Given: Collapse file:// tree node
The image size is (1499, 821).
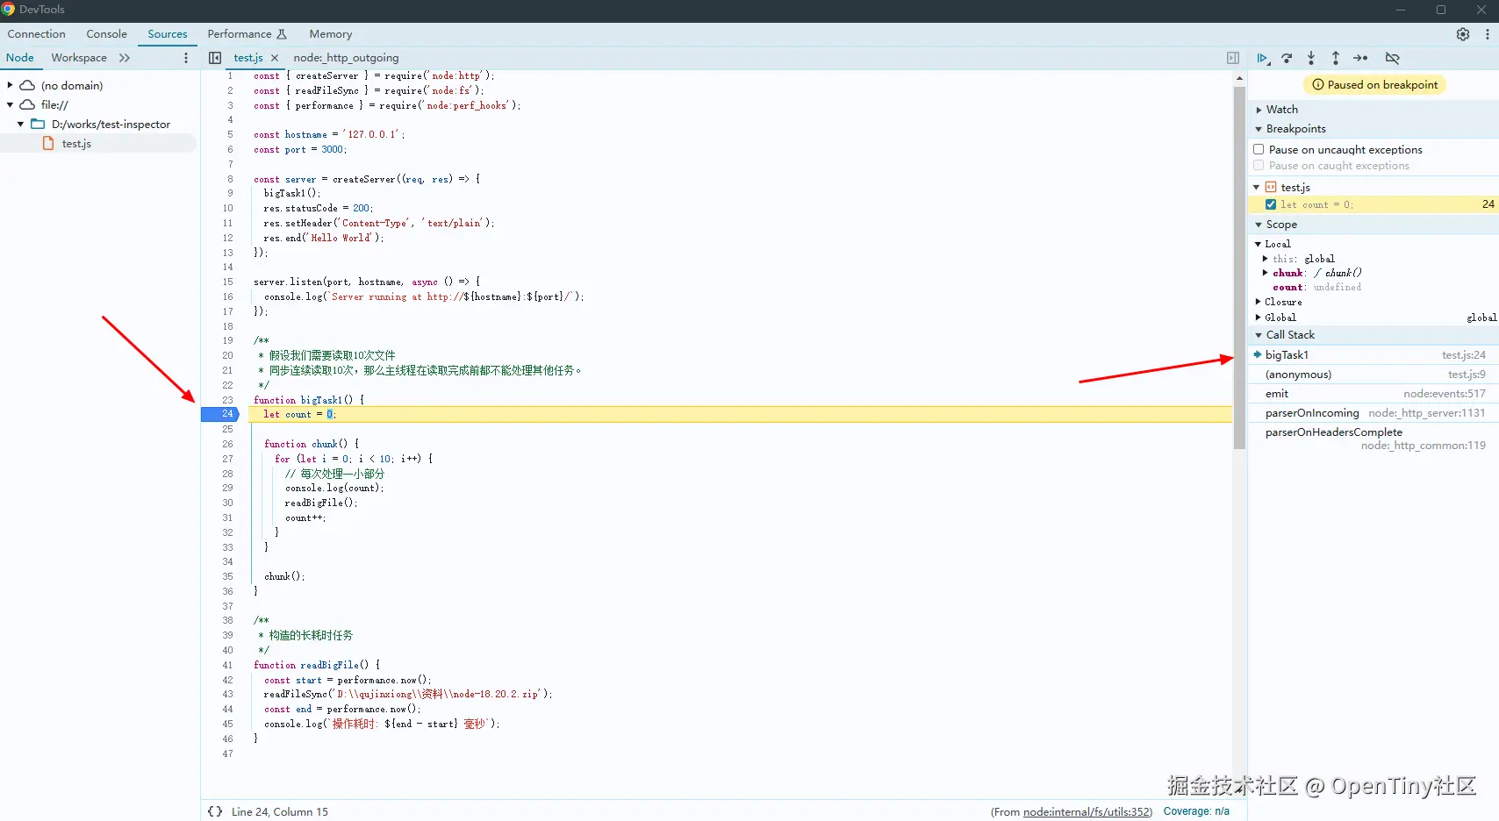Looking at the screenshot, I should pos(10,104).
